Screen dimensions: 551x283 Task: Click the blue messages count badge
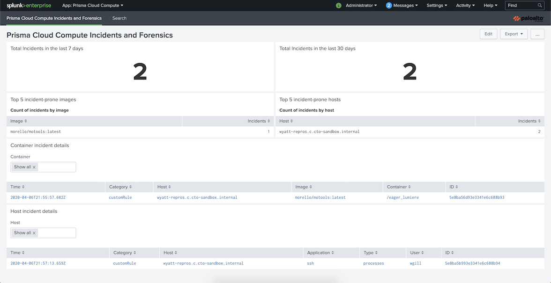(389, 6)
